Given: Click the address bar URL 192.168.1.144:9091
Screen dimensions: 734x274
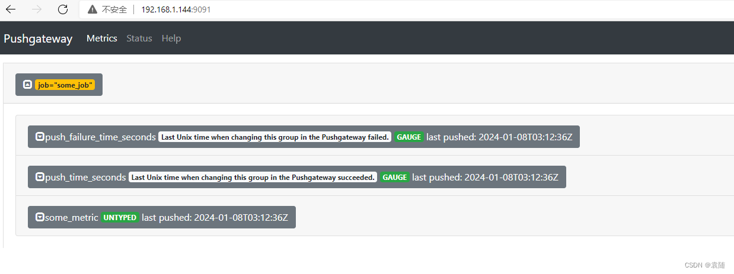Looking at the screenshot, I should tap(175, 9).
